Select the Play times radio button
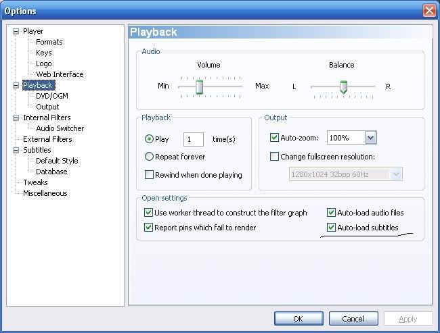This screenshot has width=440, height=333. pyautogui.click(x=149, y=139)
